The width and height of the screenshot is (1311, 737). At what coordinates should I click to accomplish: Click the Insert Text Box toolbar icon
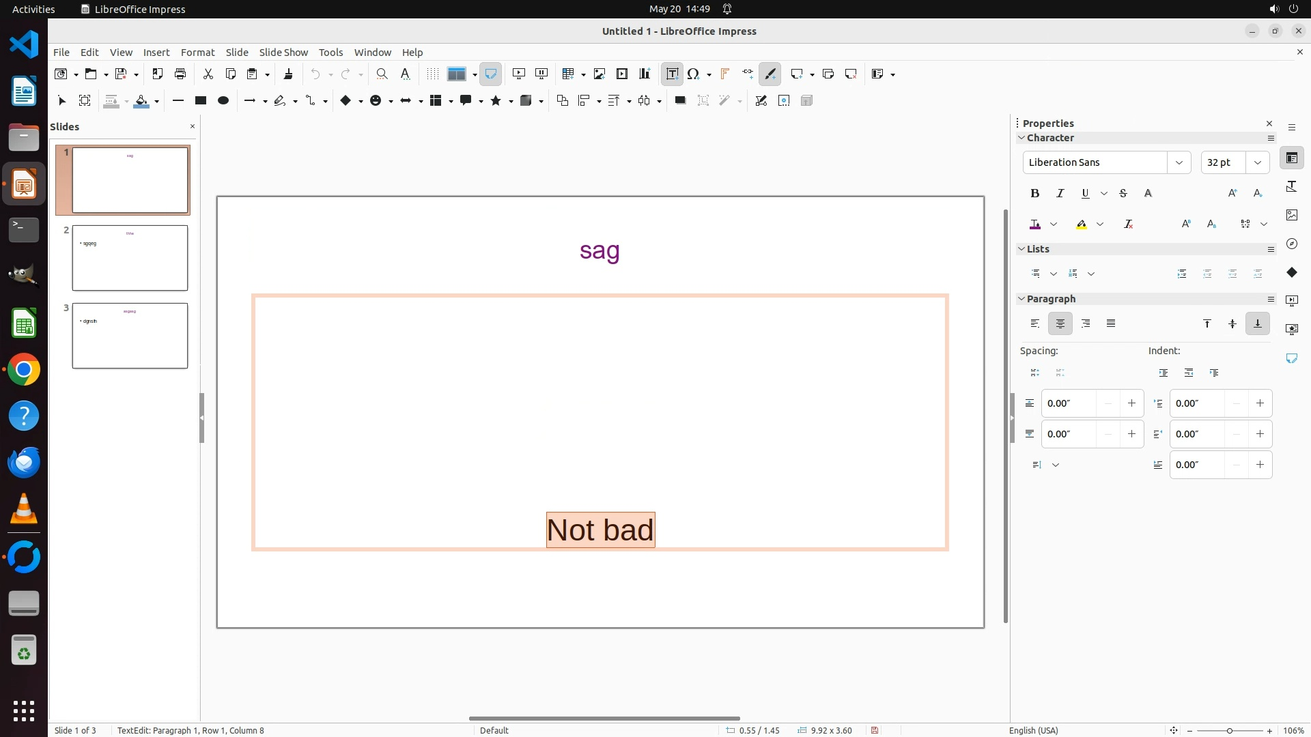point(672,74)
